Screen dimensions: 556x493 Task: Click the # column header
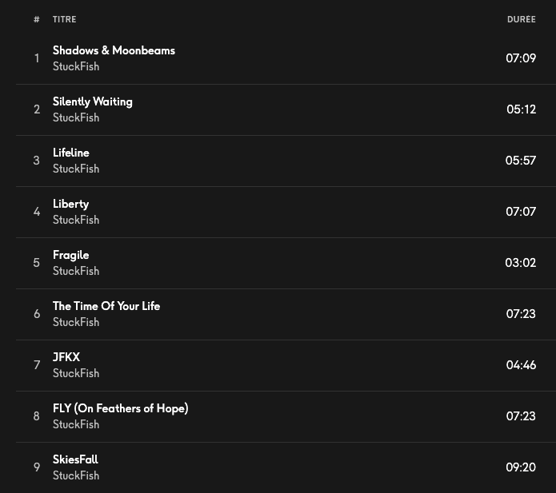click(x=37, y=19)
